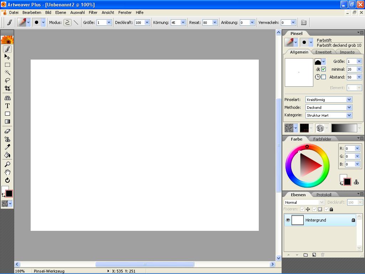Screen dimensions: 365x274
Task: Open the Bearbeiten menu
Action: coord(32,12)
